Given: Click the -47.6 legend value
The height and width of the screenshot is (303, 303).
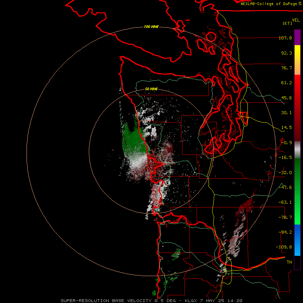Looking at the screenshot, I should [285, 188].
